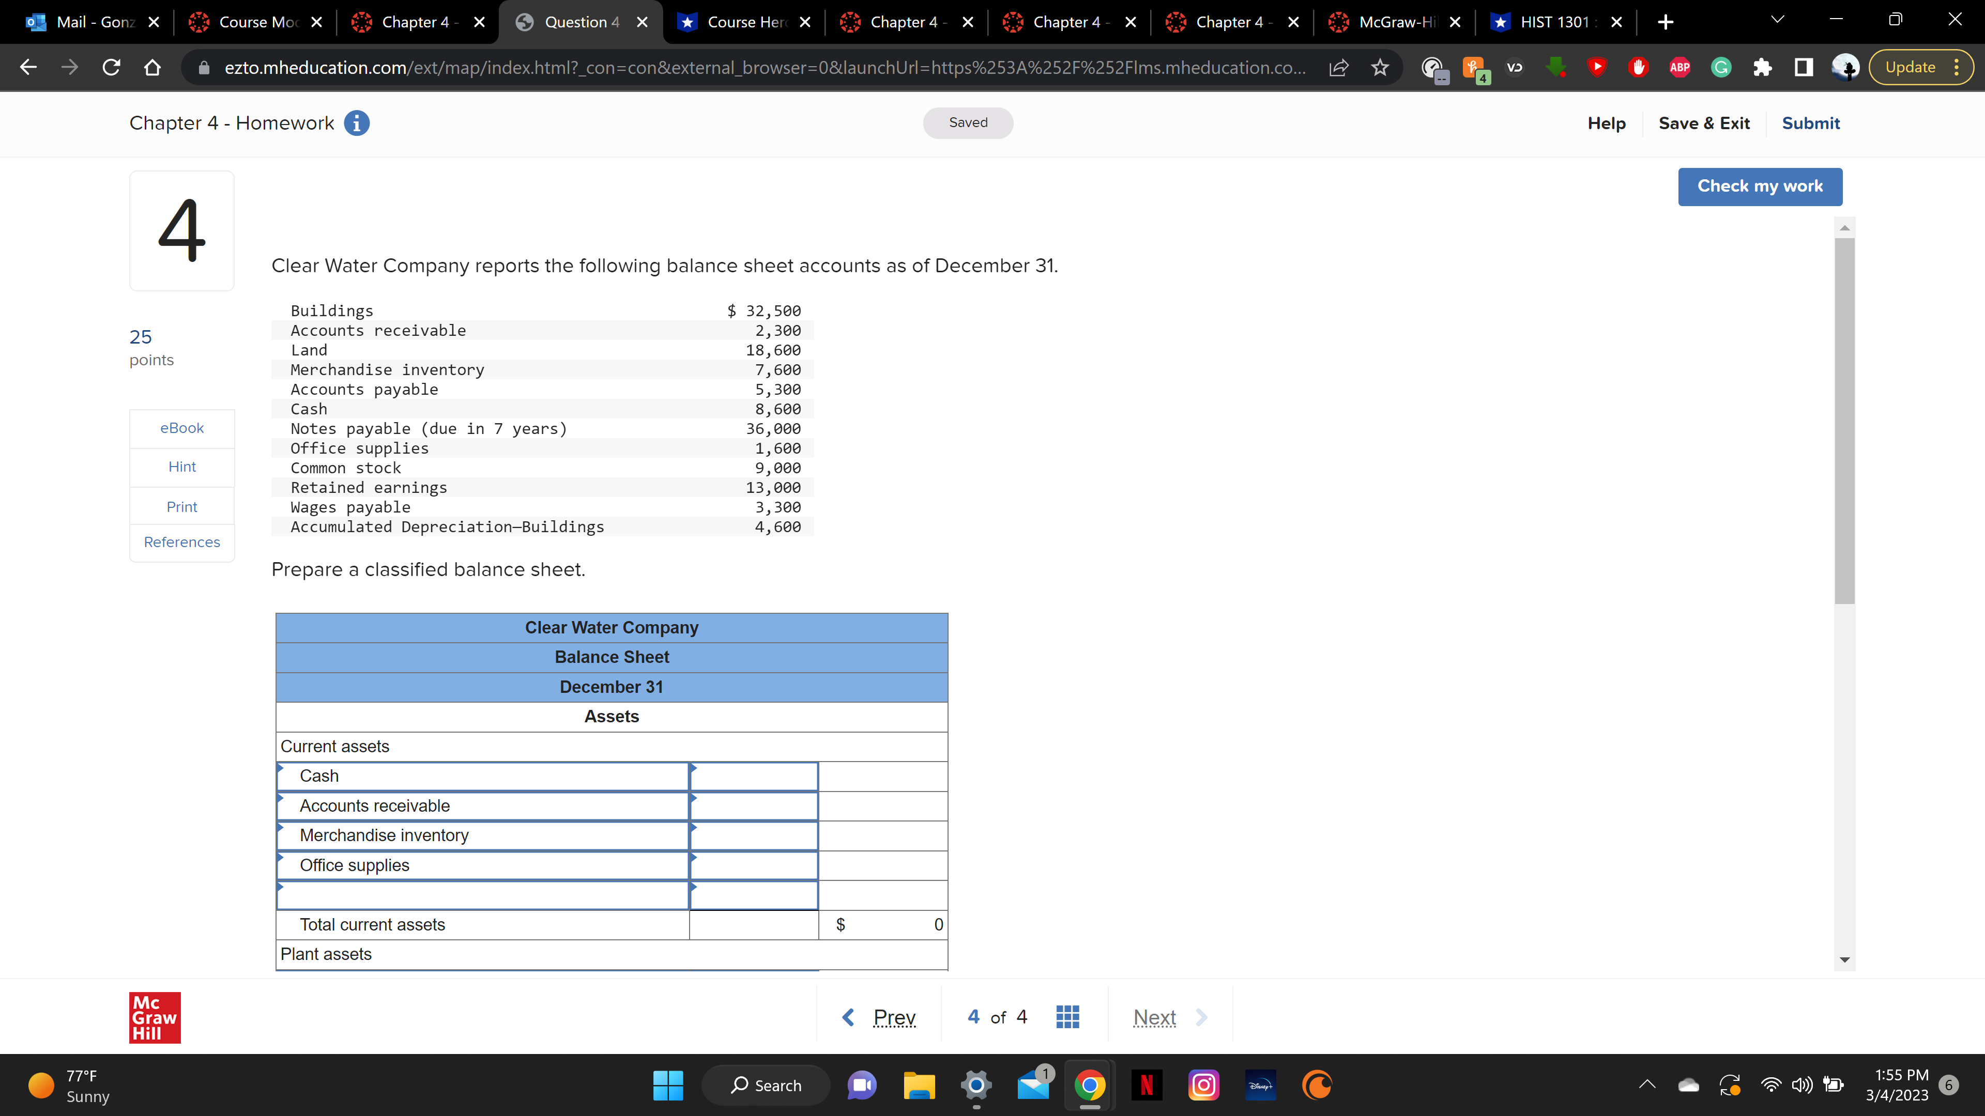The width and height of the screenshot is (1985, 1116).
Task: Click the homework info icon
Action: pyautogui.click(x=356, y=123)
